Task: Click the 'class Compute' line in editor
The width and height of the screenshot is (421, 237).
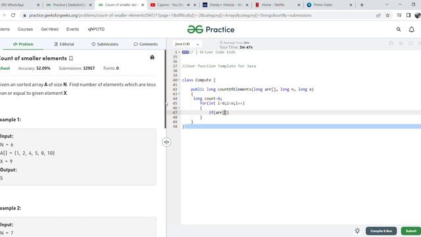Action: tap(199, 80)
